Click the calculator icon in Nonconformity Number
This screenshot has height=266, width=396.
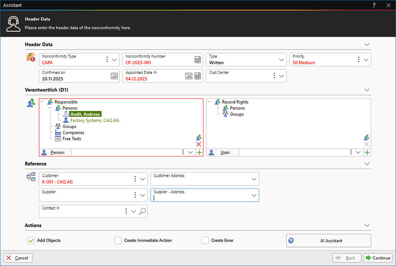pyautogui.click(x=198, y=60)
